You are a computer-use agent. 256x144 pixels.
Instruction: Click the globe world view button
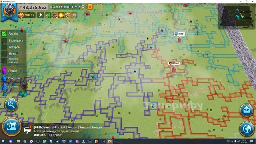[x=247, y=129]
